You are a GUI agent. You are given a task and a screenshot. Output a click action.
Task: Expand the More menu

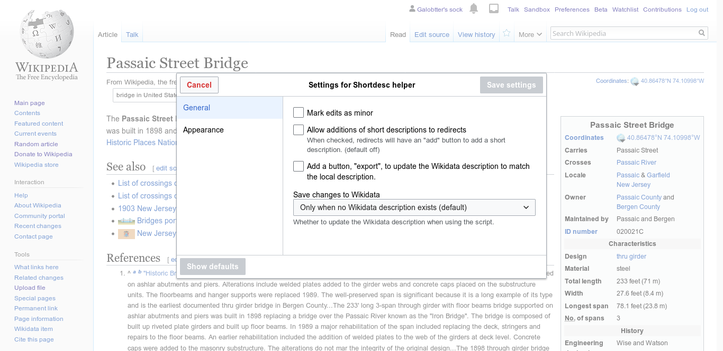click(x=530, y=34)
